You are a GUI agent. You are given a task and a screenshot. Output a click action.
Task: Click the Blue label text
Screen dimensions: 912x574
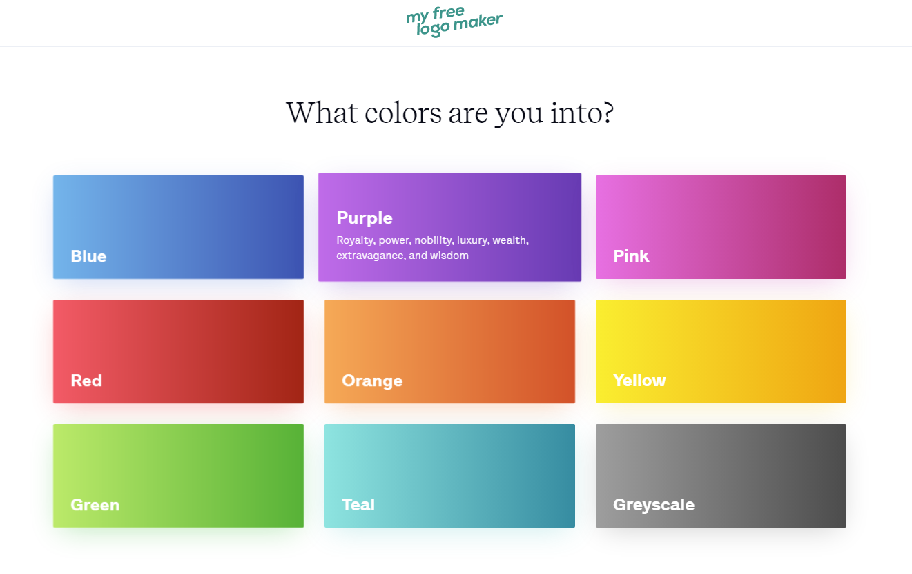pyautogui.click(x=88, y=256)
